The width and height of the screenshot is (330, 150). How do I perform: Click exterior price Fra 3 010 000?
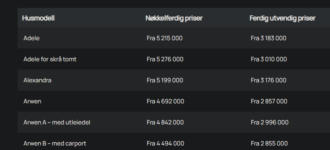269,59
